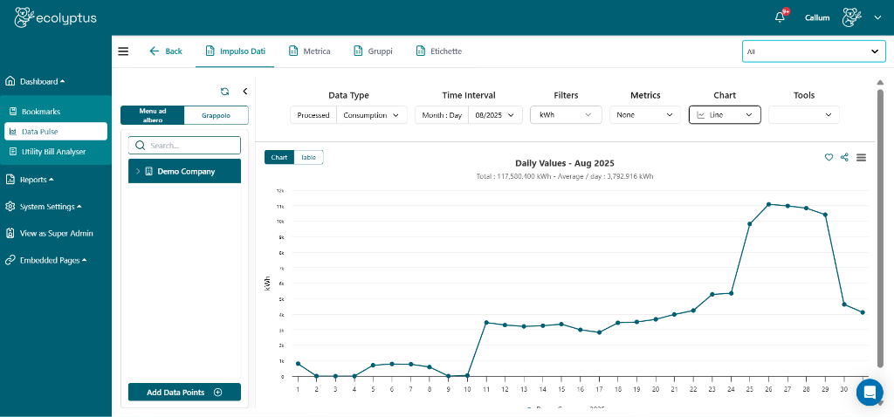Click the Back button
The width and height of the screenshot is (894, 417).
[166, 51]
